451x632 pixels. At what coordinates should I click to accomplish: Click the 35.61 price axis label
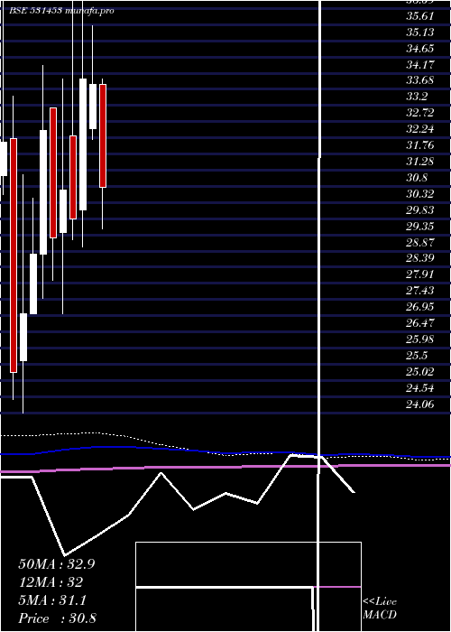click(420, 16)
